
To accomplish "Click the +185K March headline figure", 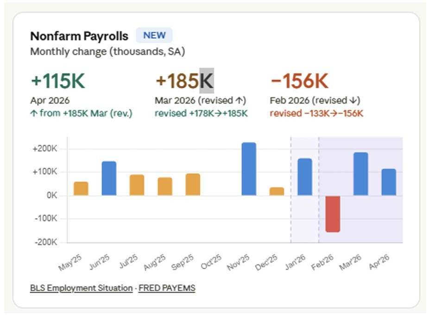I will coord(184,81).
